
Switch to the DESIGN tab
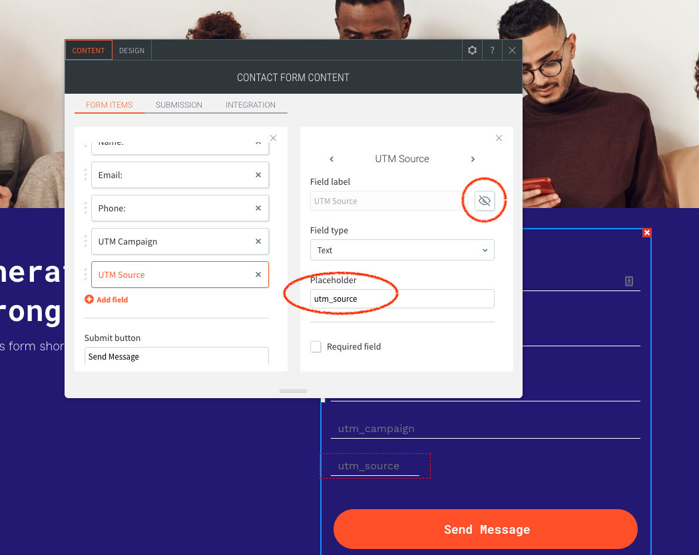pyautogui.click(x=132, y=51)
